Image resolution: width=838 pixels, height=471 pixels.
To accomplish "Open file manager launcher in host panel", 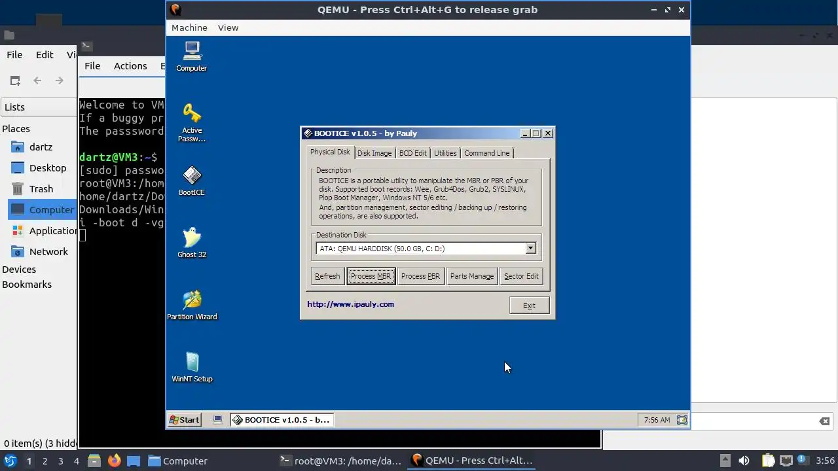I will tap(94, 461).
